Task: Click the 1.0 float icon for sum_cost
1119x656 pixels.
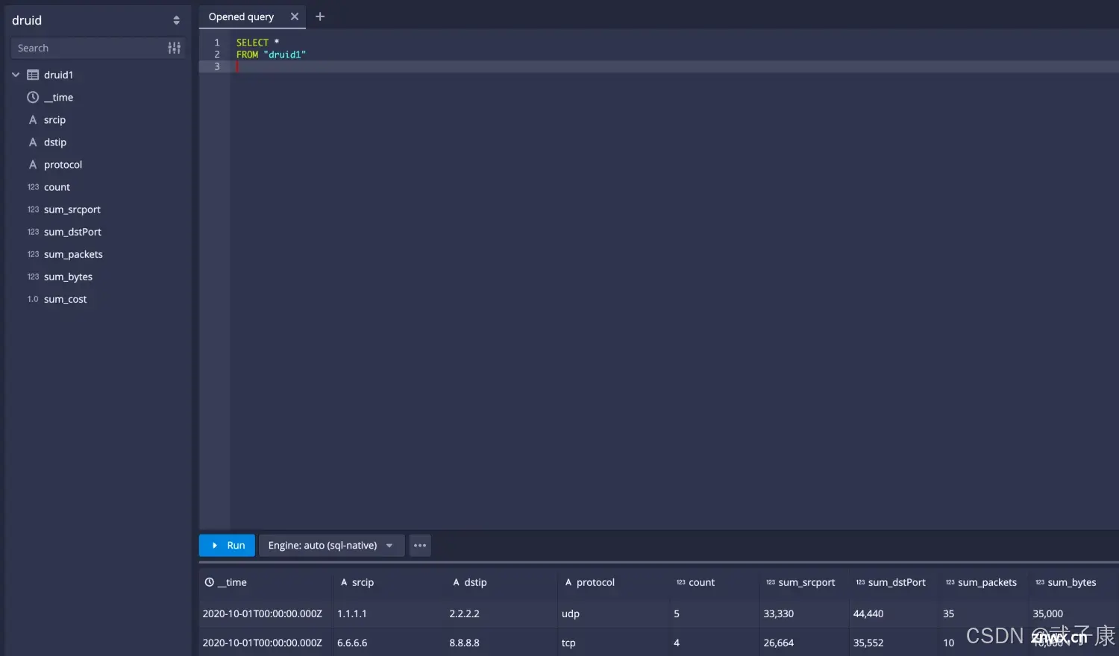Action: 33,299
